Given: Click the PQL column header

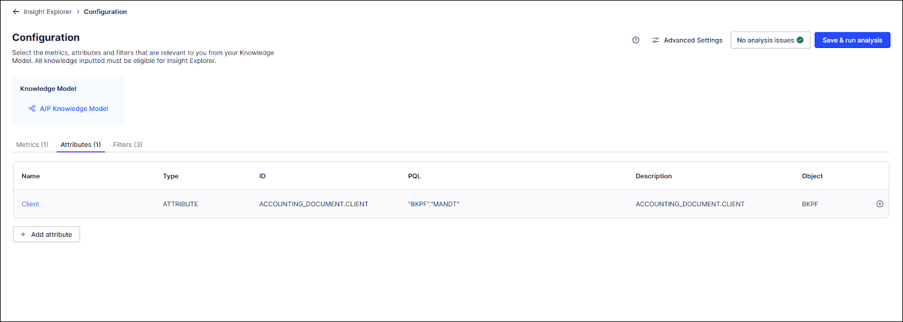Looking at the screenshot, I should [415, 176].
